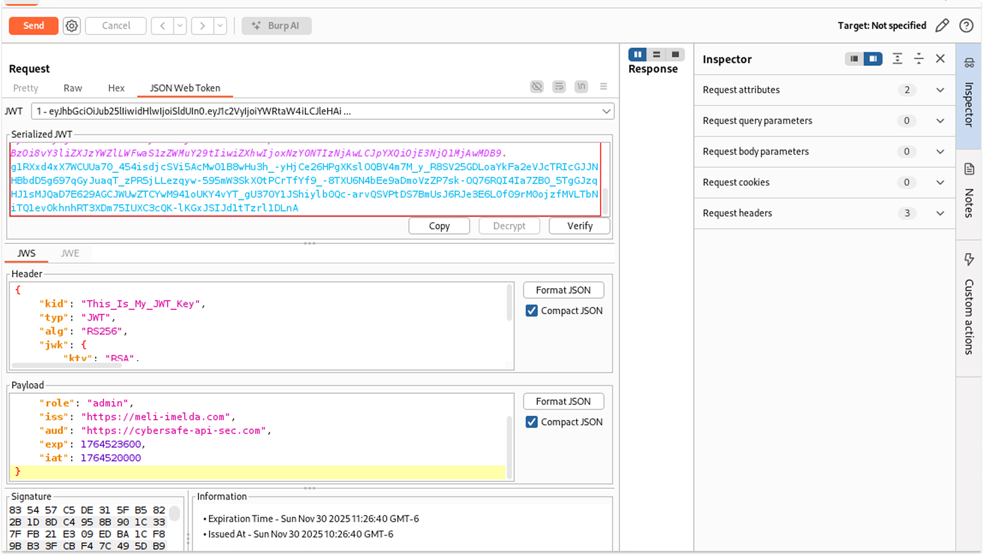Open the request options hamburger menu icon
This screenshot has width=983, height=555.
(603, 87)
